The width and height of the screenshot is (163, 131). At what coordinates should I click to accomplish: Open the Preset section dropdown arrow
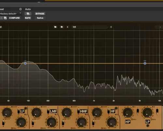21,9
